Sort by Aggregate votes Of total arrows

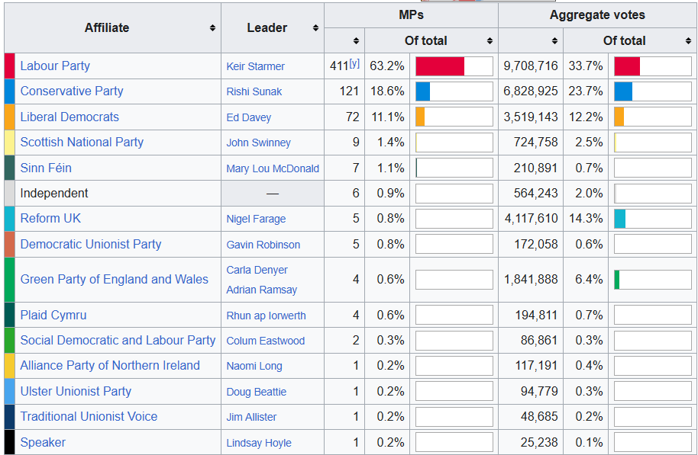click(689, 41)
